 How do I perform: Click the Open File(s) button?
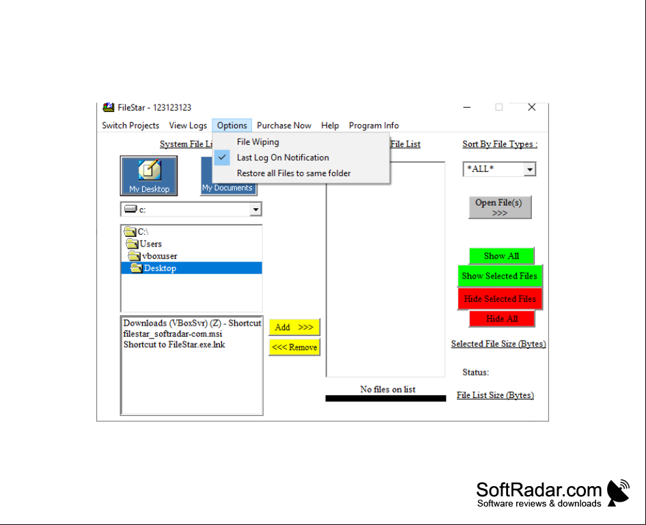point(500,207)
